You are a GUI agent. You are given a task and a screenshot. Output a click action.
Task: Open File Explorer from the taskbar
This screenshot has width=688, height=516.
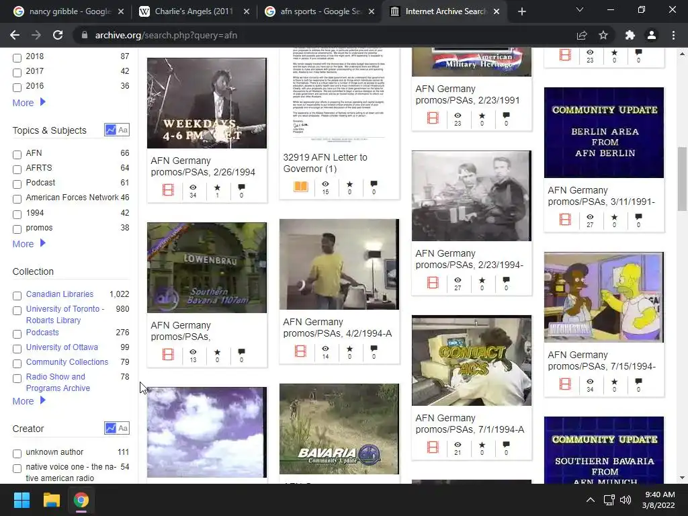[51, 500]
